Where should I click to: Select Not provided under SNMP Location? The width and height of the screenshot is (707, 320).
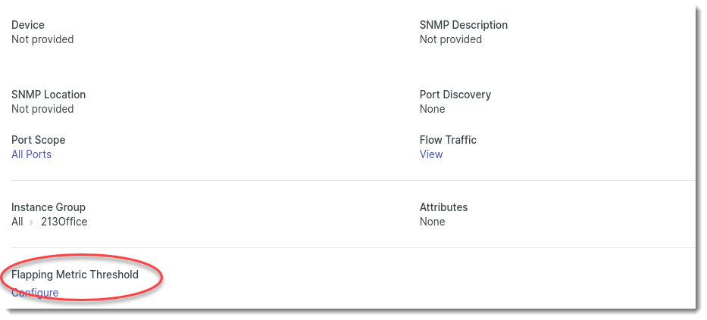point(42,109)
